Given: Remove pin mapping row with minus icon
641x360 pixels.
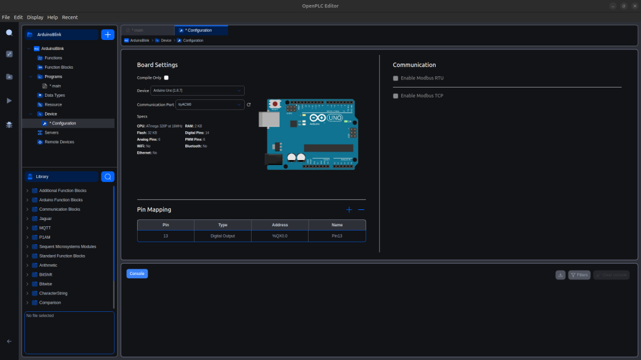Looking at the screenshot, I should 361,210.
